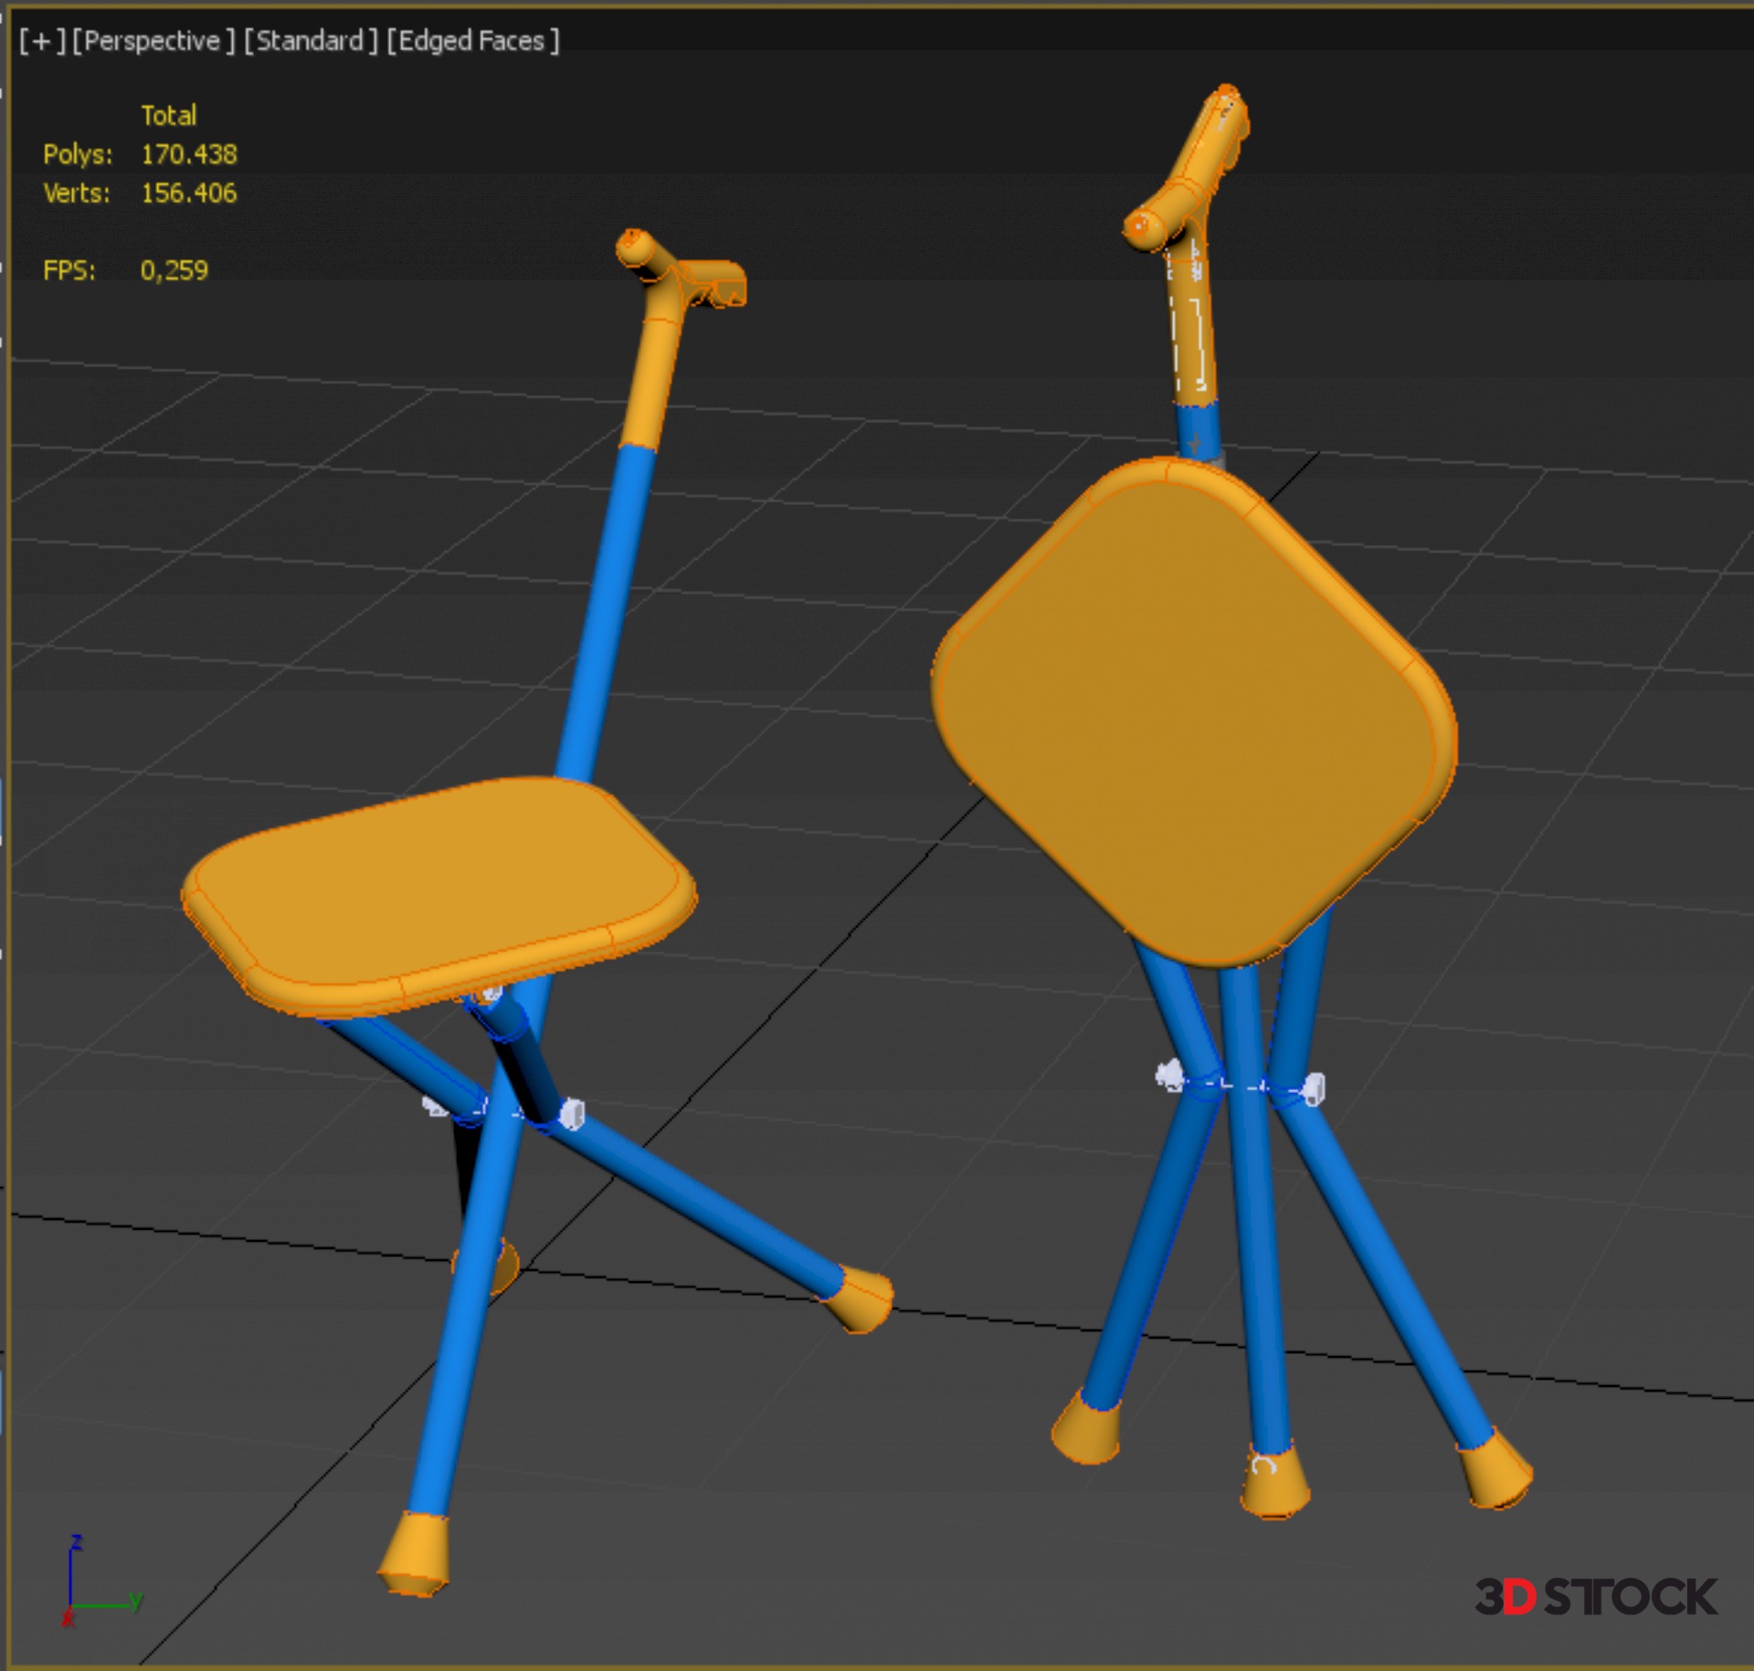The width and height of the screenshot is (1754, 1671).
Task: Click white hinge bolt on left chair's right
Action: point(572,1114)
